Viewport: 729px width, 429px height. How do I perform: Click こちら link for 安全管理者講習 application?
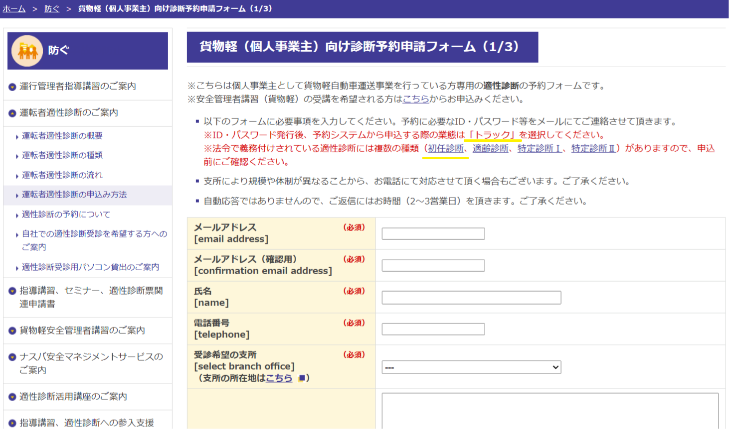click(415, 99)
